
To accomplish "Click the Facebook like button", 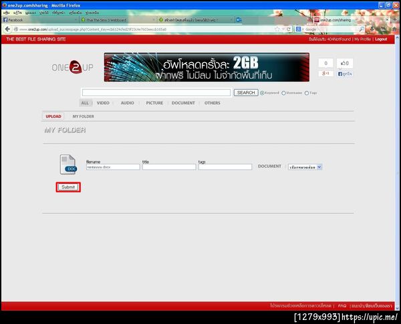I will click(x=345, y=74).
